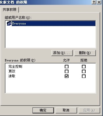Click the 完全控制 permission label
The image size is (103, 116).
pos(15,67)
